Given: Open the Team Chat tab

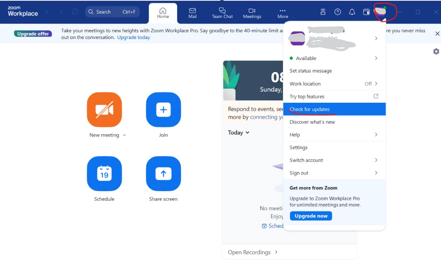Looking at the screenshot, I should pos(222,13).
